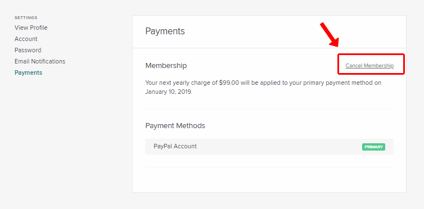Open the Password settings page
This screenshot has width=424, height=209.
tap(28, 50)
